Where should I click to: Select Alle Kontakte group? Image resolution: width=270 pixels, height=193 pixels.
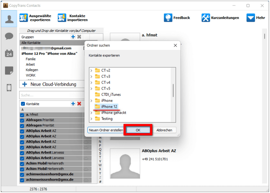52,43
